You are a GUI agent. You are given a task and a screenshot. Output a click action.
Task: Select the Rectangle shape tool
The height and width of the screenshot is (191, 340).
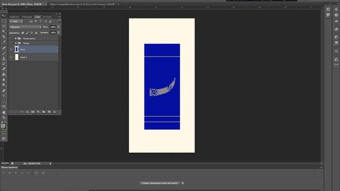pos(4,107)
